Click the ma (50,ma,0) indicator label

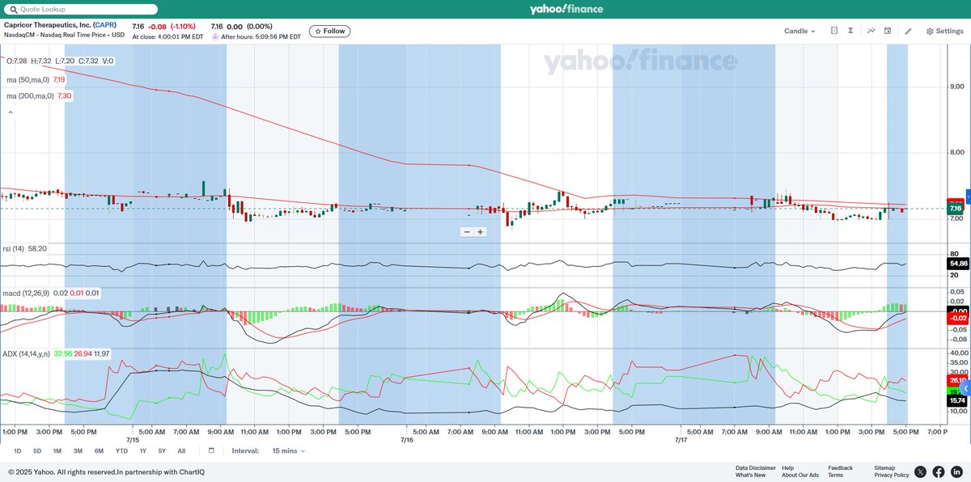pos(28,80)
